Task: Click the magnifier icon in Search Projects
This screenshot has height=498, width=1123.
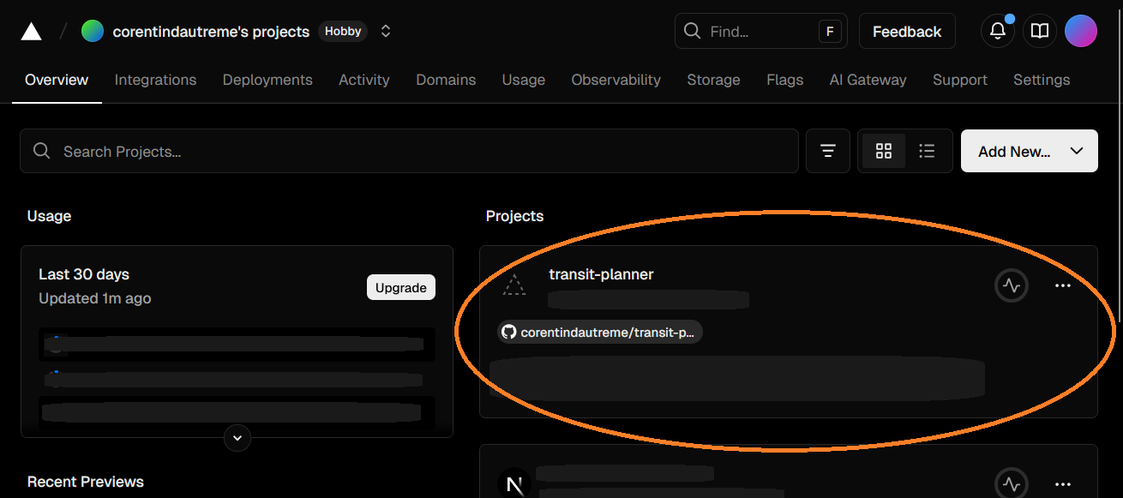Action: 41,151
